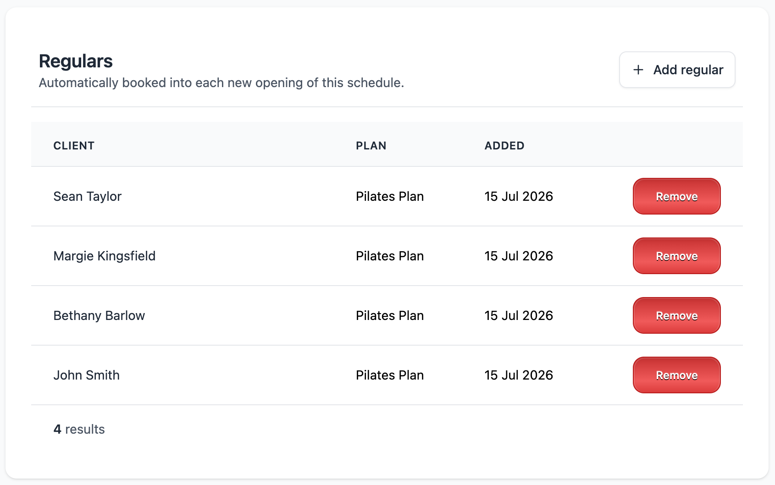Click the ADDED column header
This screenshot has height=485, width=775.
(504, 146)
